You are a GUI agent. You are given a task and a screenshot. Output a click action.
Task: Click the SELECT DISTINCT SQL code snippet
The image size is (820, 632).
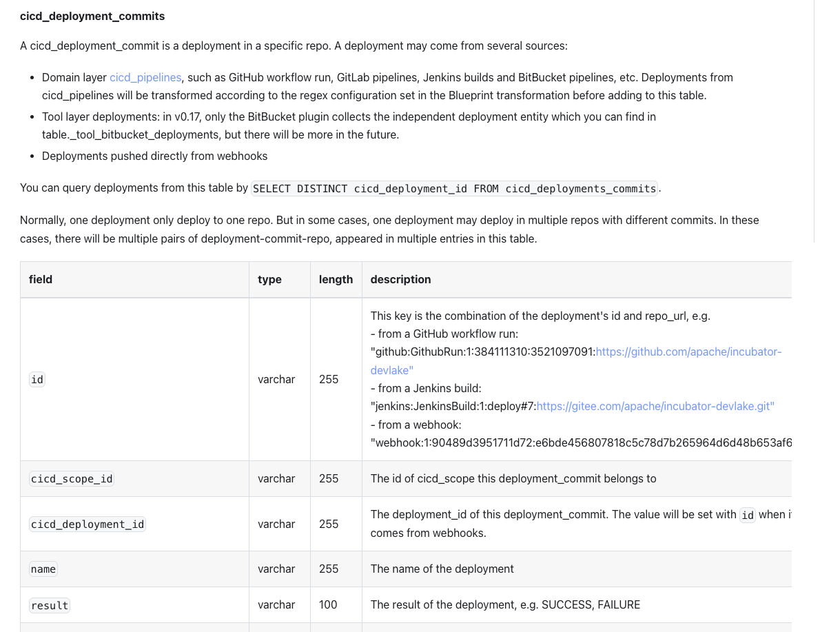[x=455, y=188]
